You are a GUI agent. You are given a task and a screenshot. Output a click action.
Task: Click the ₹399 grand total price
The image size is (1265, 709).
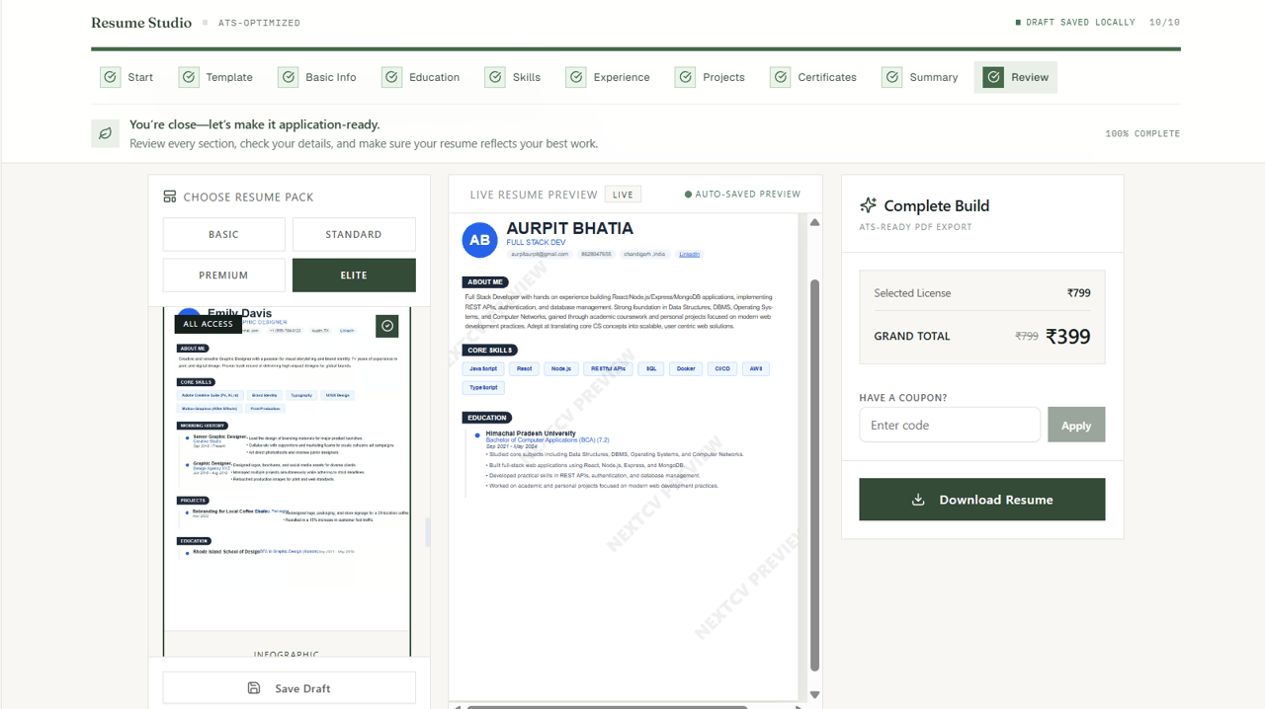1068,336
